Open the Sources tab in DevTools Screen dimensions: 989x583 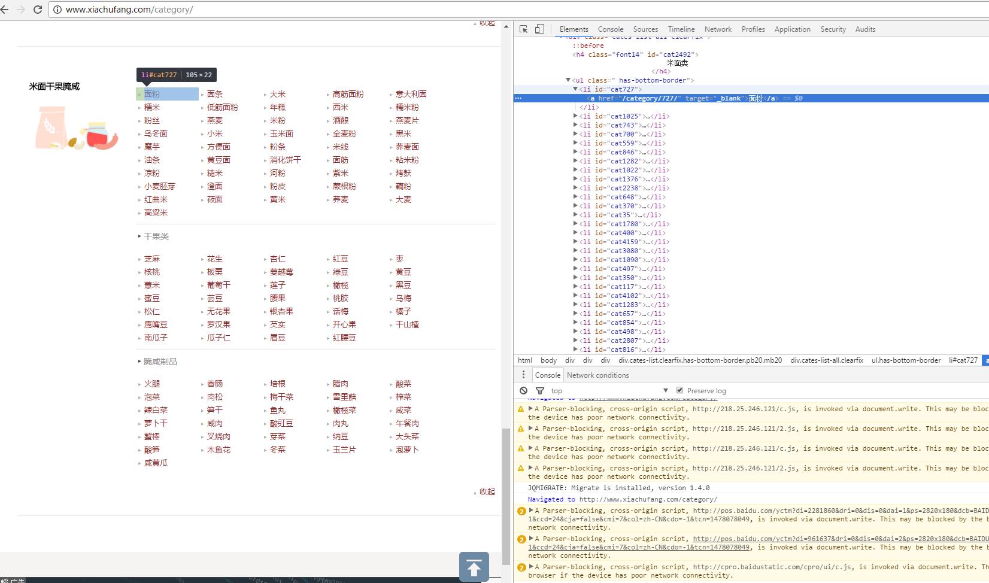click(x=645, y=29)
